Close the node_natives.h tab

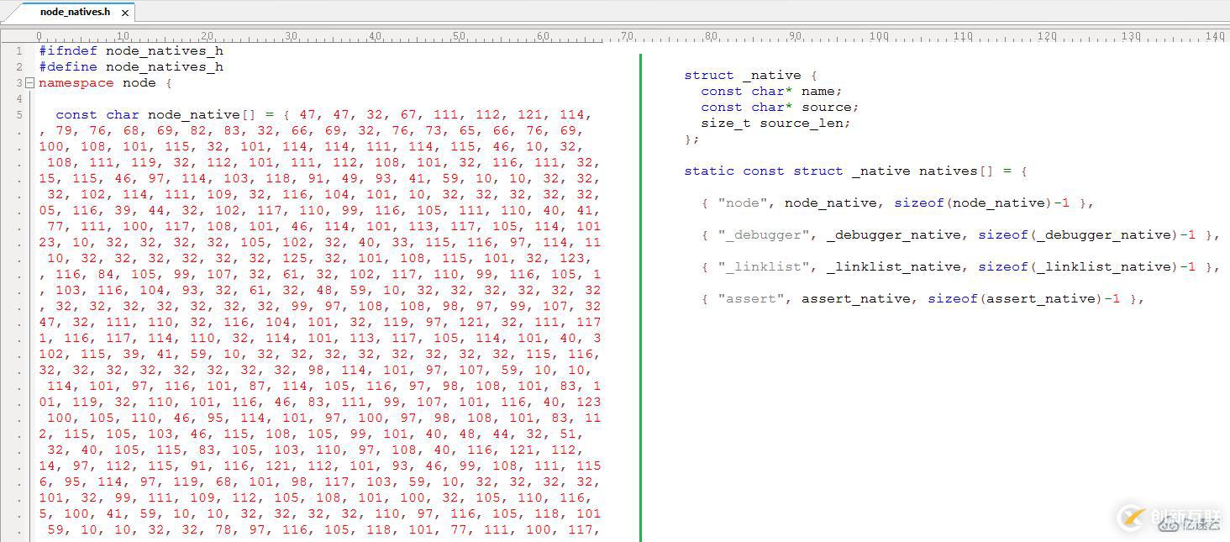coord(125,13)
